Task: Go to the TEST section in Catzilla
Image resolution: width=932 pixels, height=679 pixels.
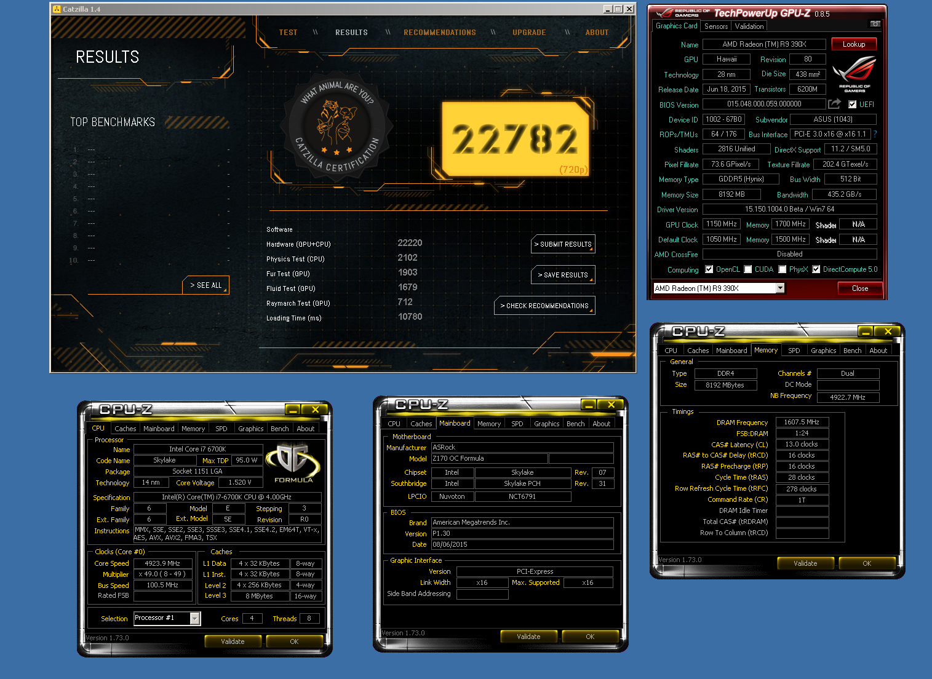Action: (288, 33)
